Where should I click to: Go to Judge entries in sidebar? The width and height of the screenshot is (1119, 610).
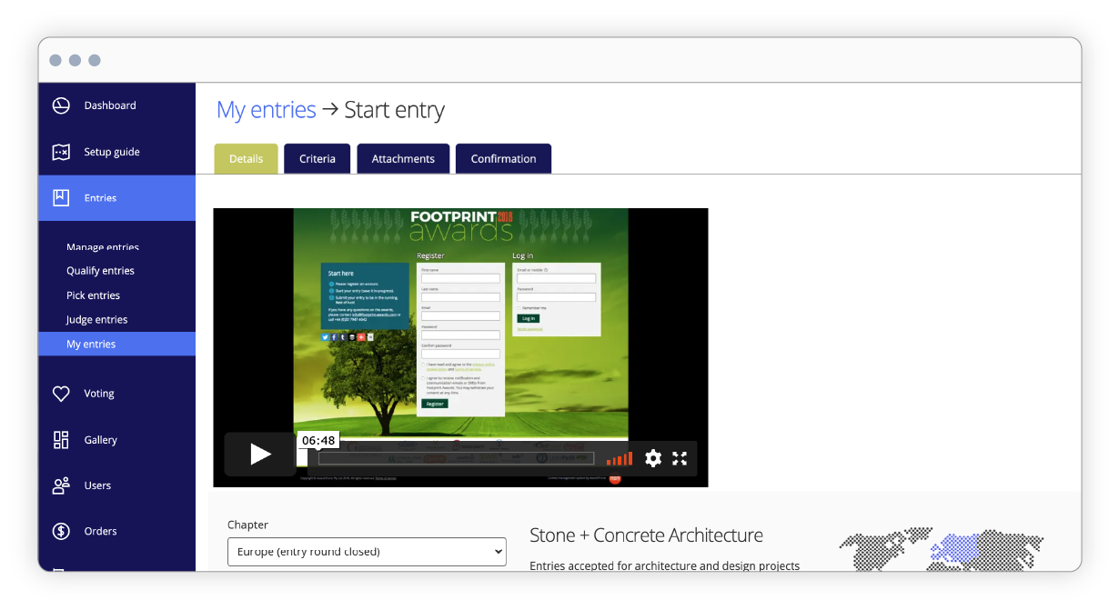click(97, 319)
